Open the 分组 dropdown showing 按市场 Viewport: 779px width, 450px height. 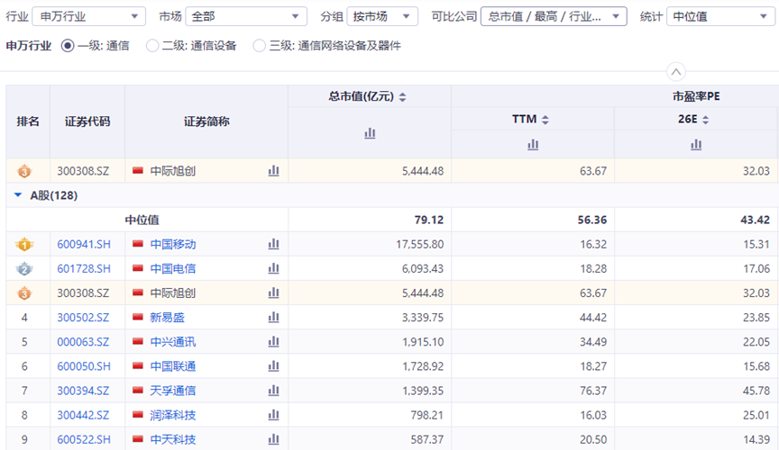coord(381,16)
